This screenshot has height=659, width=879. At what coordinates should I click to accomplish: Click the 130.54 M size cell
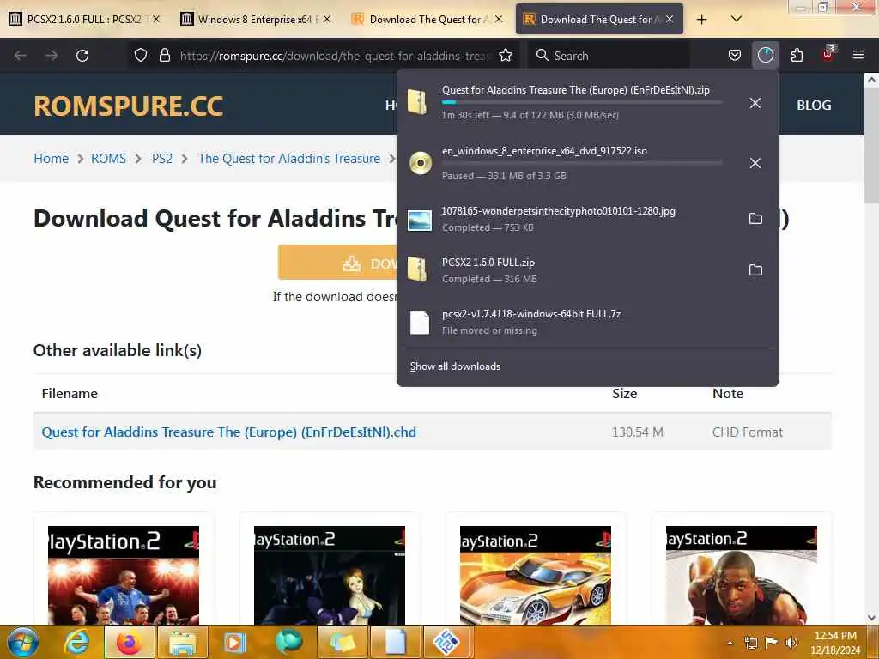pos(638,432)
